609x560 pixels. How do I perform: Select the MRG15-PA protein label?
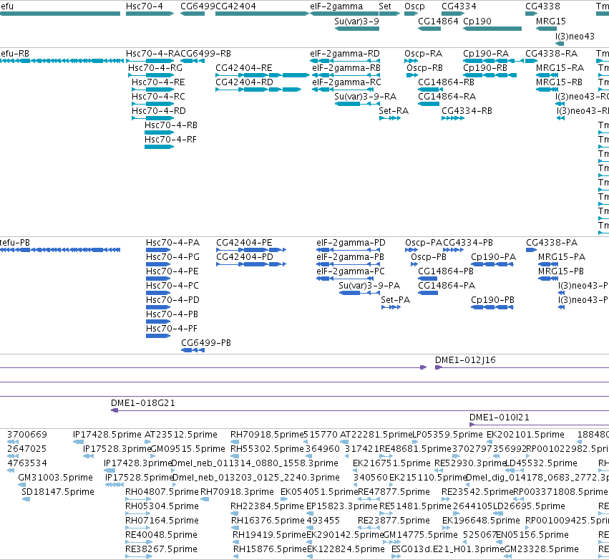pyautogui.click(x=562, y=257)
